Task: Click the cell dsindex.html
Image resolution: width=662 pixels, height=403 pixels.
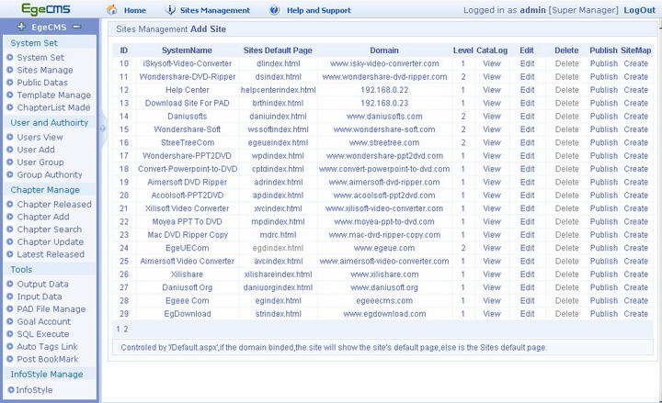Action: click(278, 77)
